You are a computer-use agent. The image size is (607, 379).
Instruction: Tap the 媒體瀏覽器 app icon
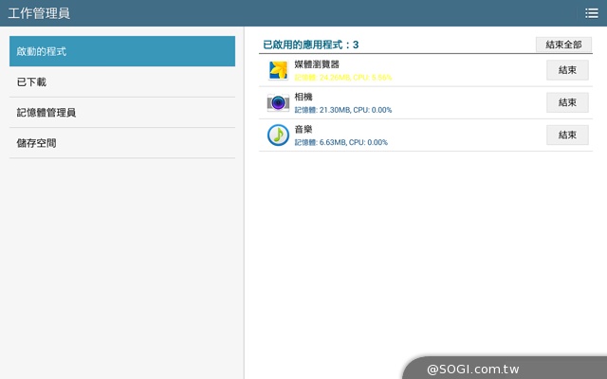tap(278, 70)
